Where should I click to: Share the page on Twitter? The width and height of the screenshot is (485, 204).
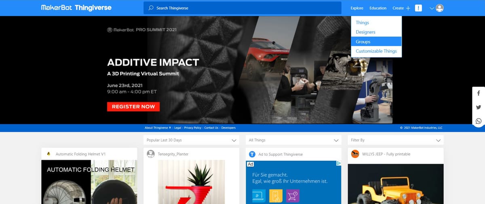click(x=479, y=107)
